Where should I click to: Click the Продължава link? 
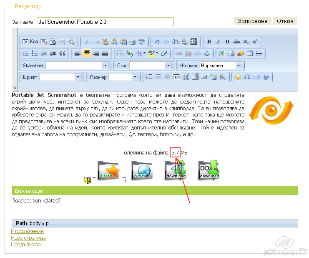point(26,245)
